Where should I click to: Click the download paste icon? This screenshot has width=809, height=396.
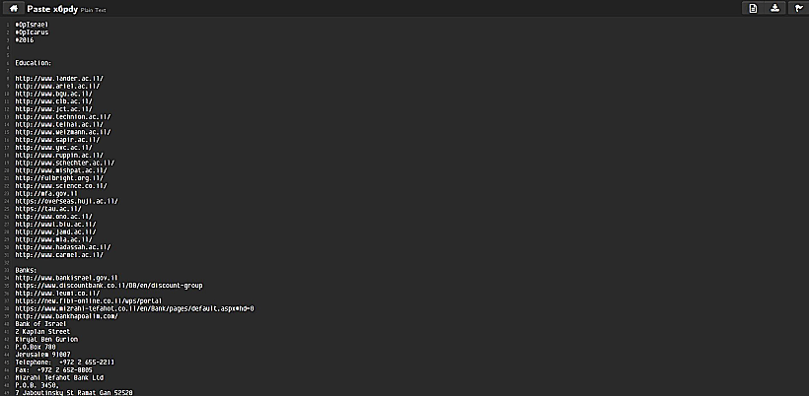tap(775, 8)
